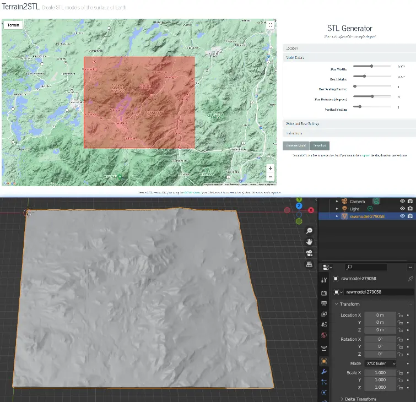Toggle render visibility camera icon for Light

click(x=410, y=209)
